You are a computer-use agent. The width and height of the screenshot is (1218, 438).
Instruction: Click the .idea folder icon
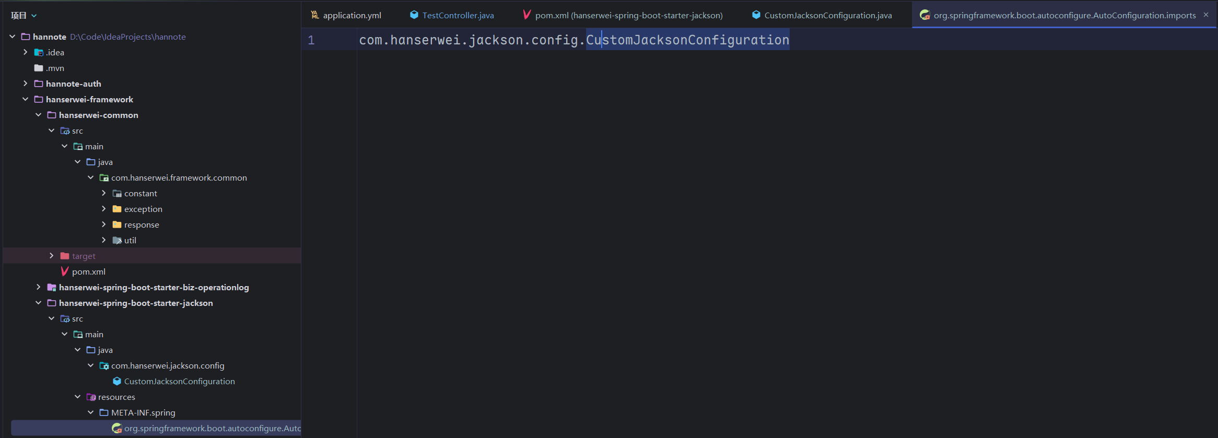(x=39, y=52)
